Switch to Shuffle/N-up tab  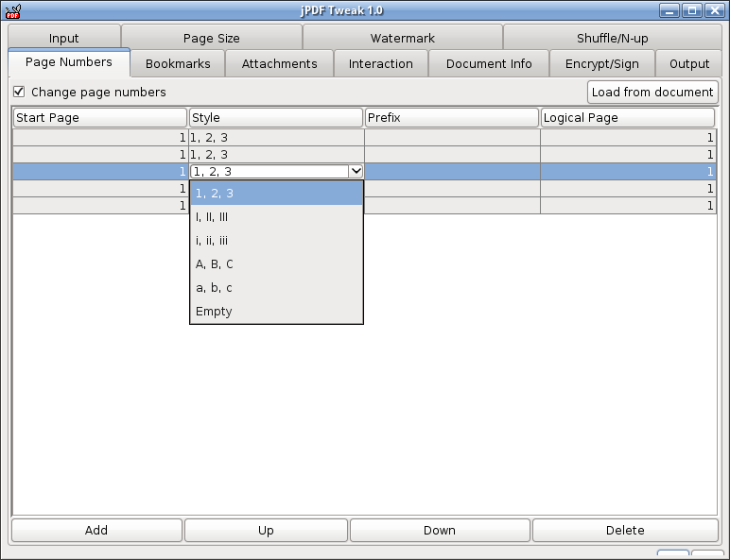point(612,38)
